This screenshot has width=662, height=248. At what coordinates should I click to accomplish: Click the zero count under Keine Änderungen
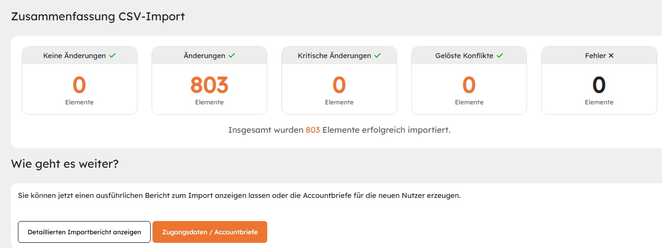79,85
